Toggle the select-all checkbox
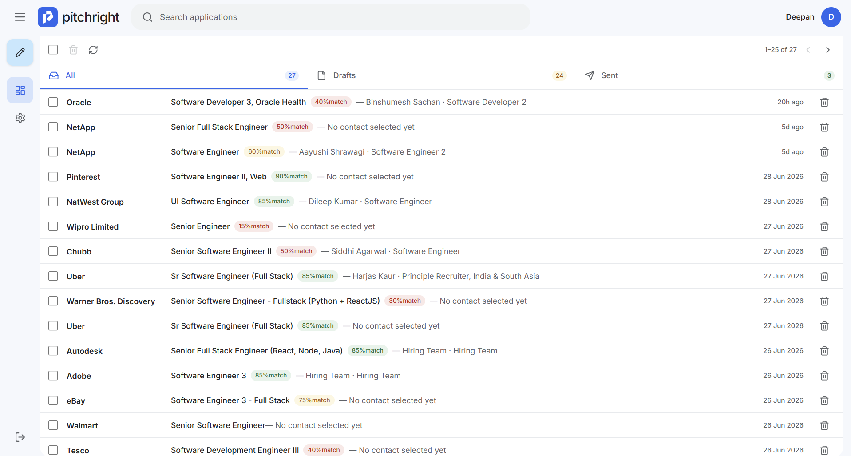The height and width of the screenshot is (456, 851). click(53, 49)
